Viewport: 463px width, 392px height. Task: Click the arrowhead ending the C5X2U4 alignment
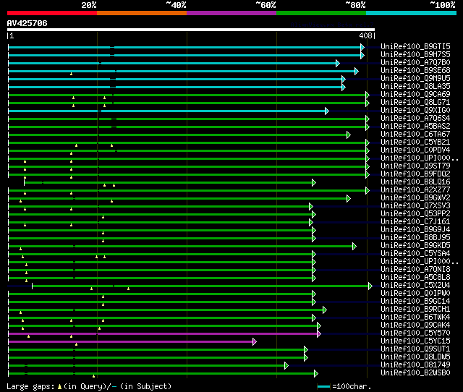(x=370, y=286)
